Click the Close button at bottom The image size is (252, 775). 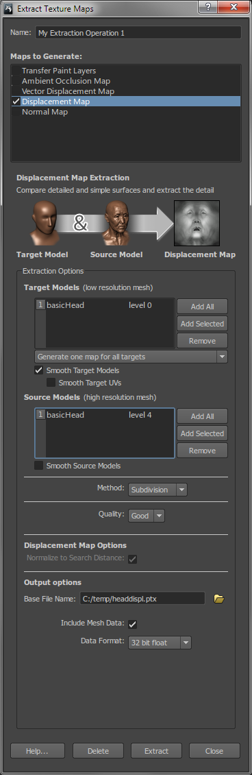coord(214,751)
